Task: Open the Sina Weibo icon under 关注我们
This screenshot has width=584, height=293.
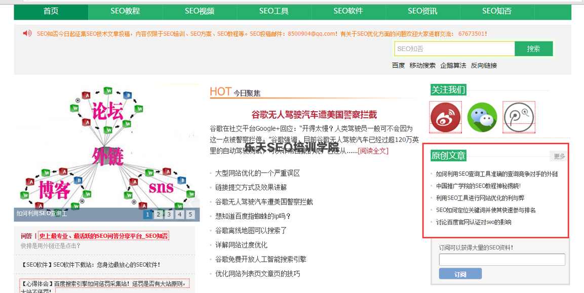Action: click(445, 117)
